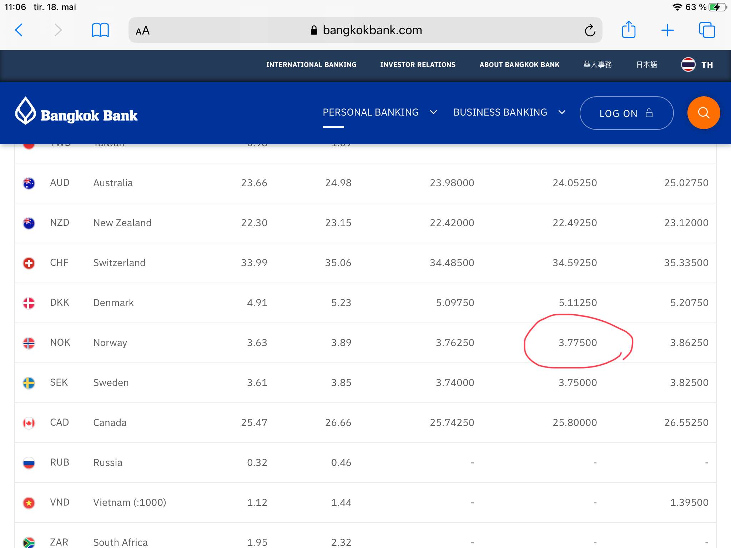
Task: Open the Safari bookmarks book icon
Action: point(100,30)
